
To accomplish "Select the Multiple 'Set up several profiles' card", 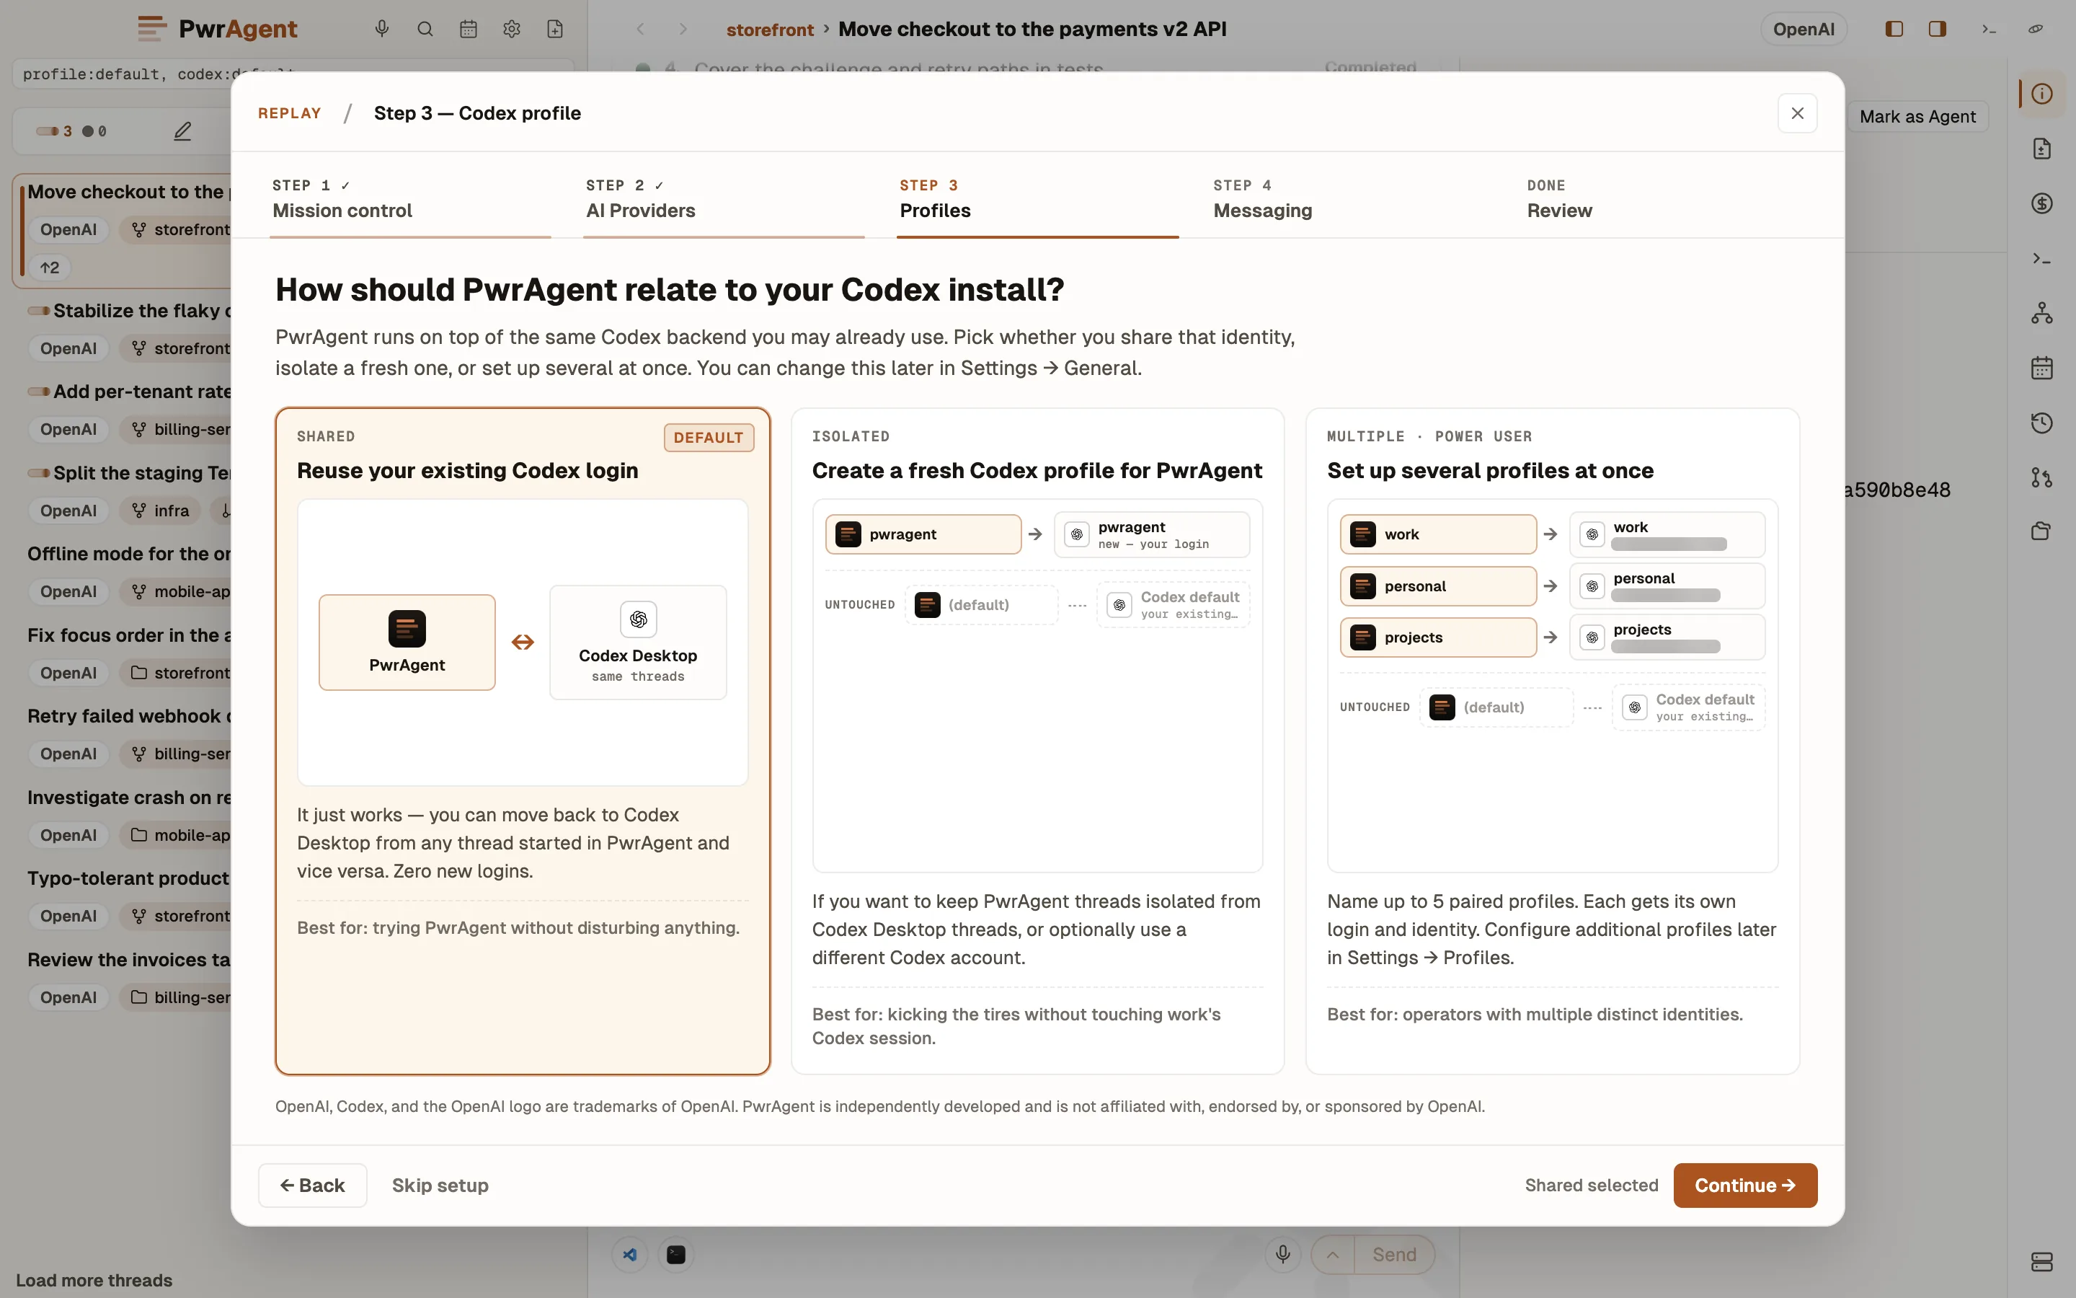I will (1552, 741).
